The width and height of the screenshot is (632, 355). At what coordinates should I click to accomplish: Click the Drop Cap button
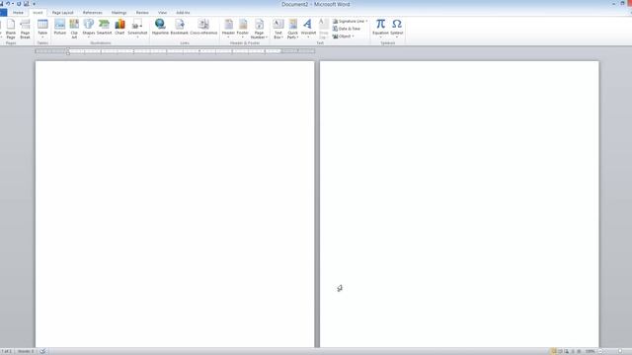click(324, 29)
